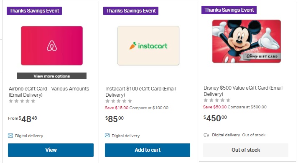Image resolution: width=298 pixels, height=163 pixels.
Task: Open the Disney $500 Value eGift Card link
Action: [x=243, y=91]
